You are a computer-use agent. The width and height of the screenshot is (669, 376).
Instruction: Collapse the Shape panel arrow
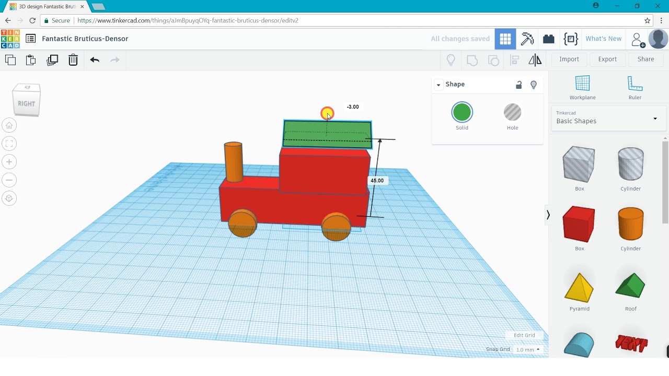tap(439, 85)
